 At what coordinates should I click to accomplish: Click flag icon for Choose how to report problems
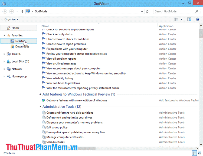point(44,44)
